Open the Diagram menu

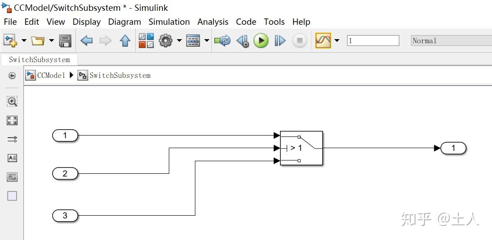click(x=125, y=22)
